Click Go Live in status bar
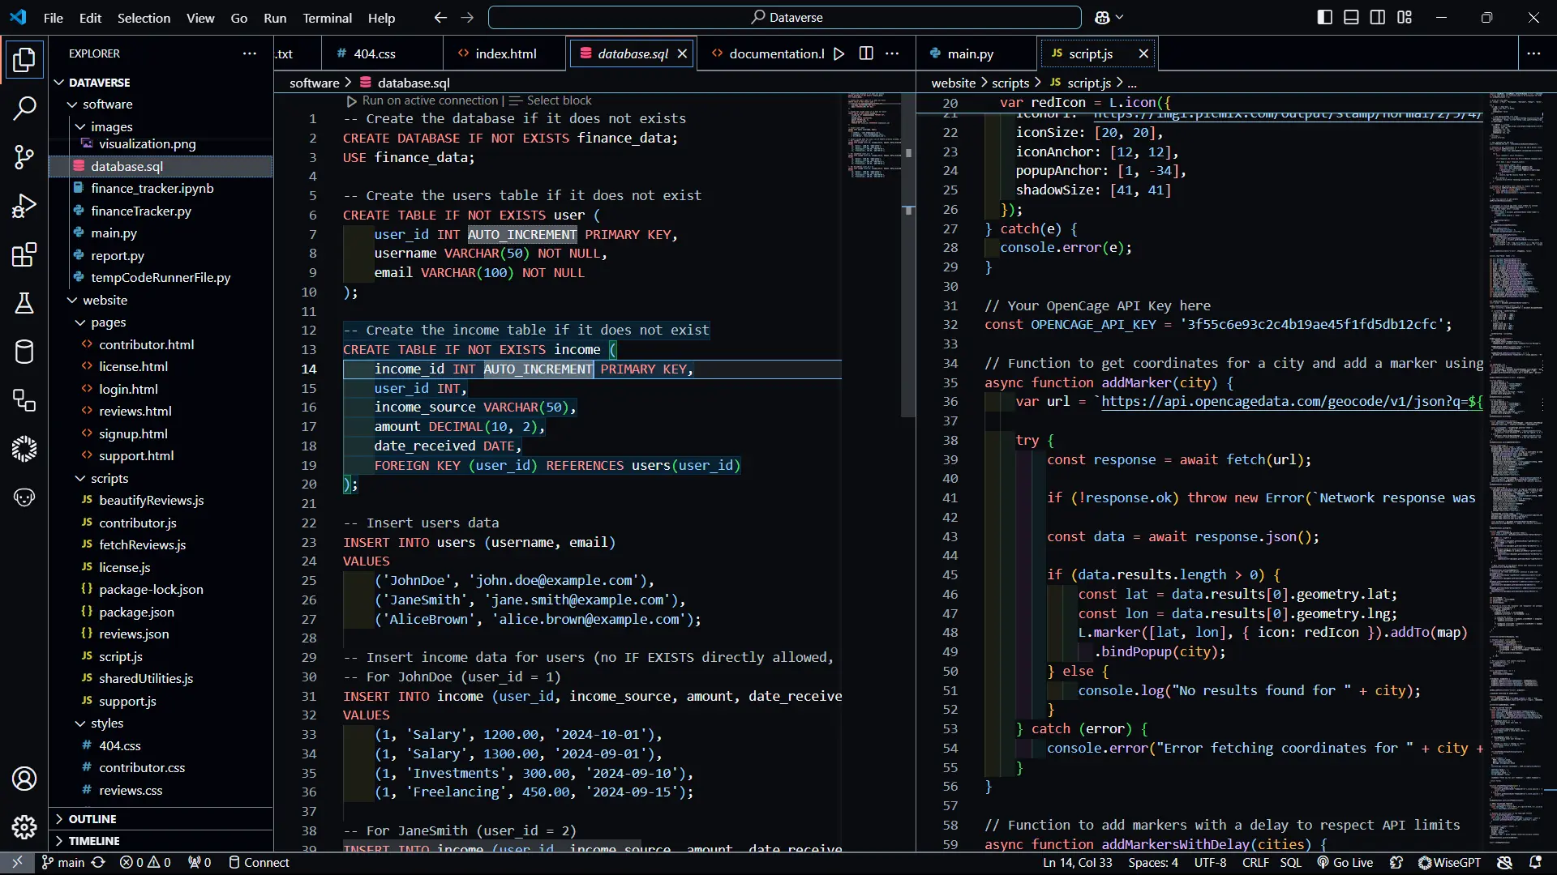Screen dimensions: 1557x875 (1345, 863)
